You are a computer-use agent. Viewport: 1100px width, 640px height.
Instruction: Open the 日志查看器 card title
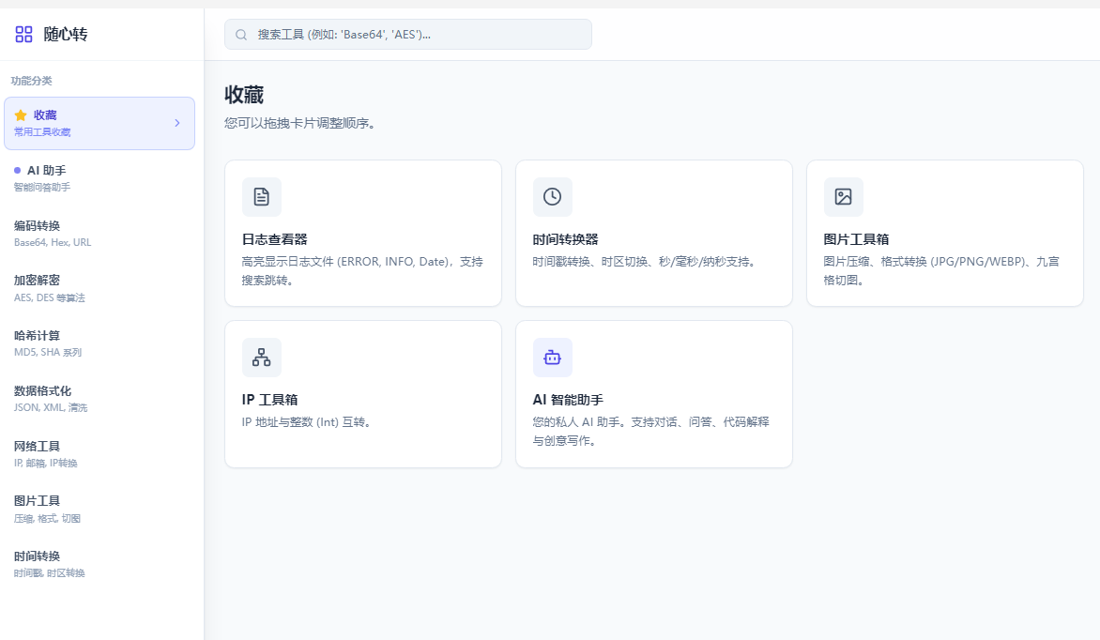275,239
